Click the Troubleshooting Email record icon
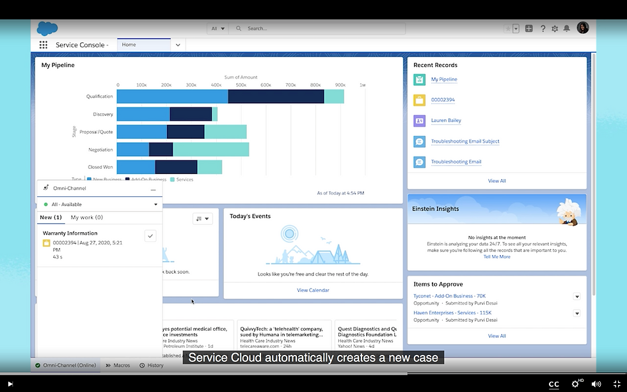Viewport: 627px width, 392px height. (x=420, y=162)
